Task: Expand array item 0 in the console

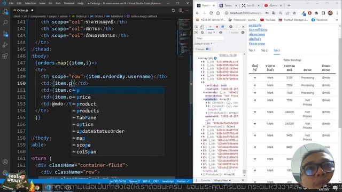Action: pos(201,62)
